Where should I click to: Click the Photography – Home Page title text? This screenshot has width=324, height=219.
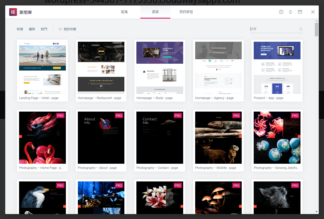pyautogui.click(x=41, y=168)
